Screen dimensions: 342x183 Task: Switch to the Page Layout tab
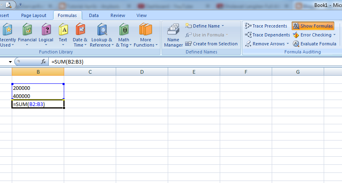click(34, 15)
